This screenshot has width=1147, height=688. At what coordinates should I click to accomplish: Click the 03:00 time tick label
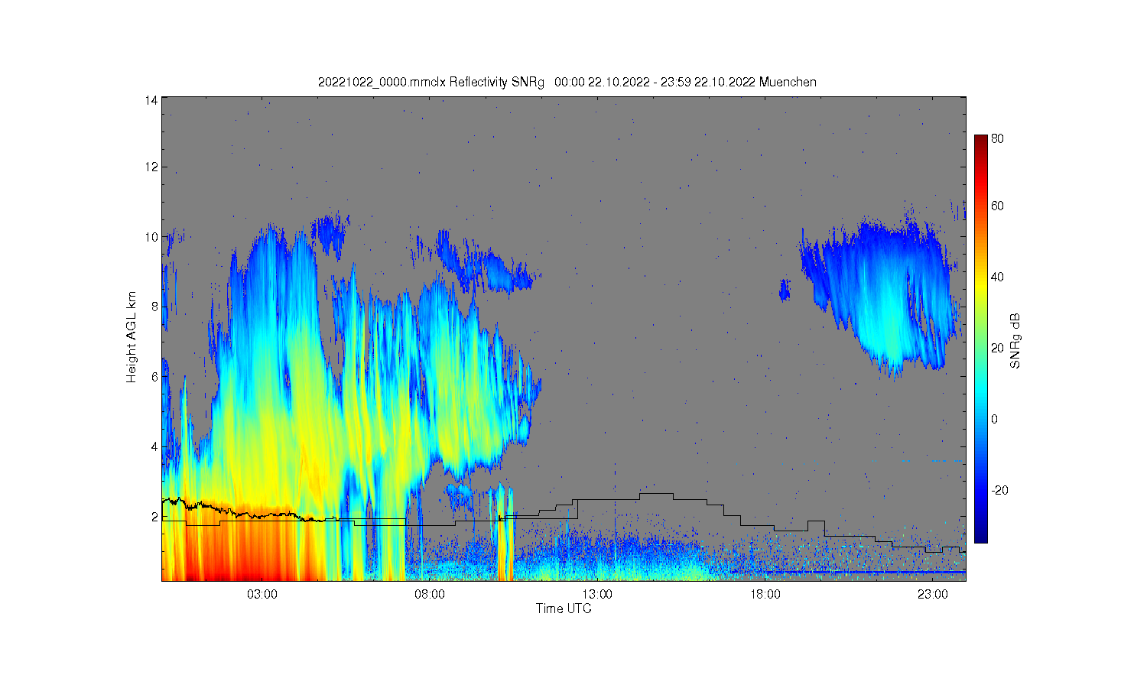(262, 594)
